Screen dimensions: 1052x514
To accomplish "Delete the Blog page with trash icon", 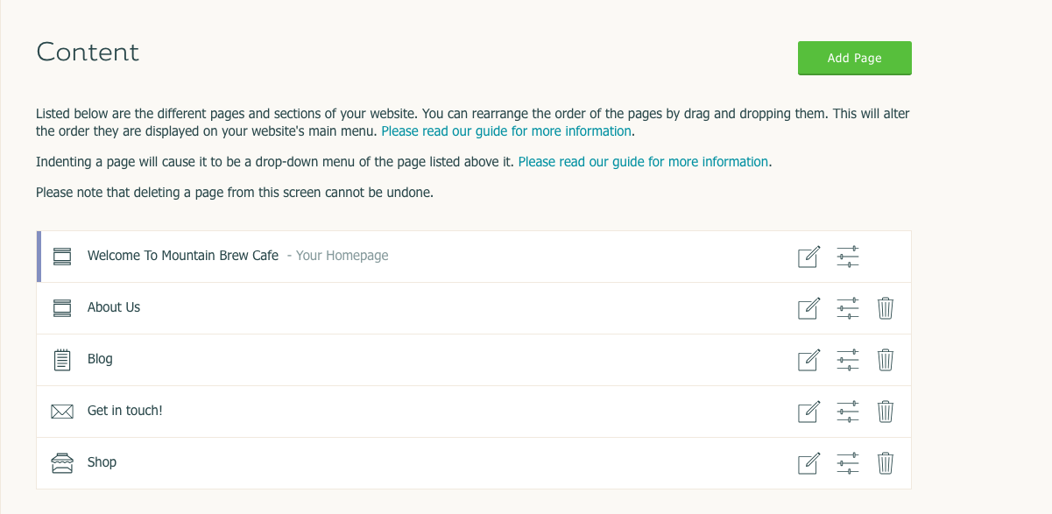I will (886, 360).
